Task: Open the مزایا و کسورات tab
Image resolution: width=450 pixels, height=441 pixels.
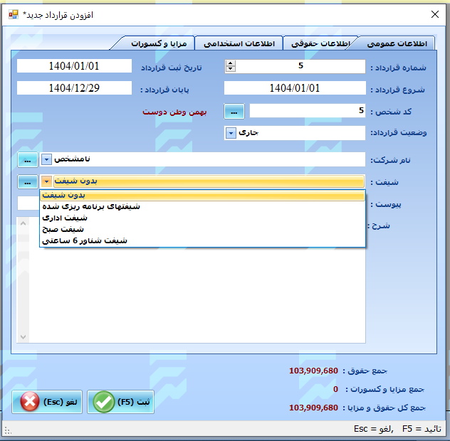Action: (159, 43)
